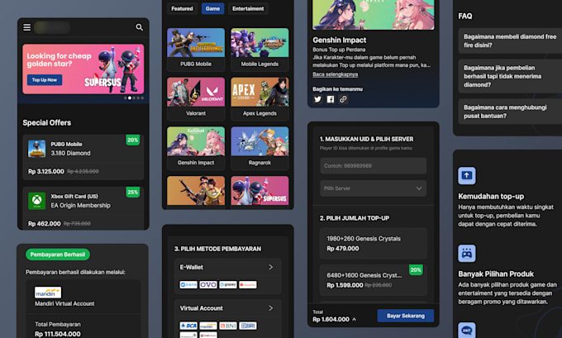Viewport: 562px width, 338px height.
Task: Expand the total price caret arrow
Action: tap(354, 319)
